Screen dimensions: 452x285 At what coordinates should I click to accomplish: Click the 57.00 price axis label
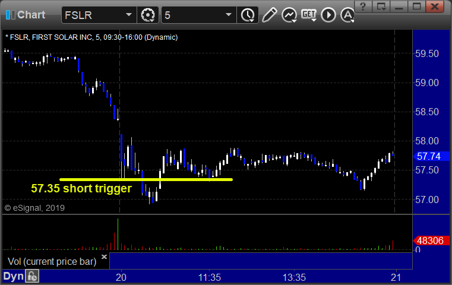tap(427, 199)
